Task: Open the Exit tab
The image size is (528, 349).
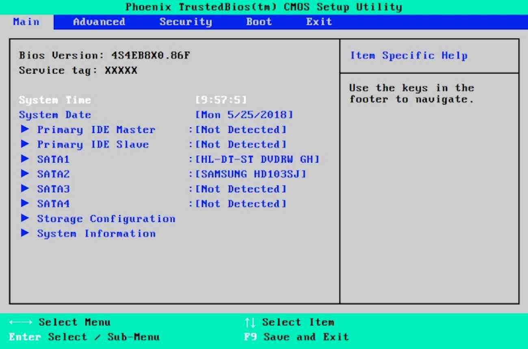Action: tap(319, 22)
